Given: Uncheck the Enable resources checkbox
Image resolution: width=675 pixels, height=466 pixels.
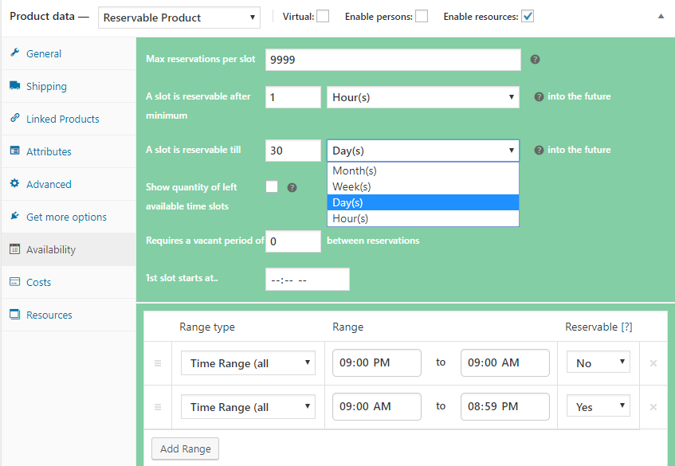Looking at the screenshot, I should pos(528,17).
